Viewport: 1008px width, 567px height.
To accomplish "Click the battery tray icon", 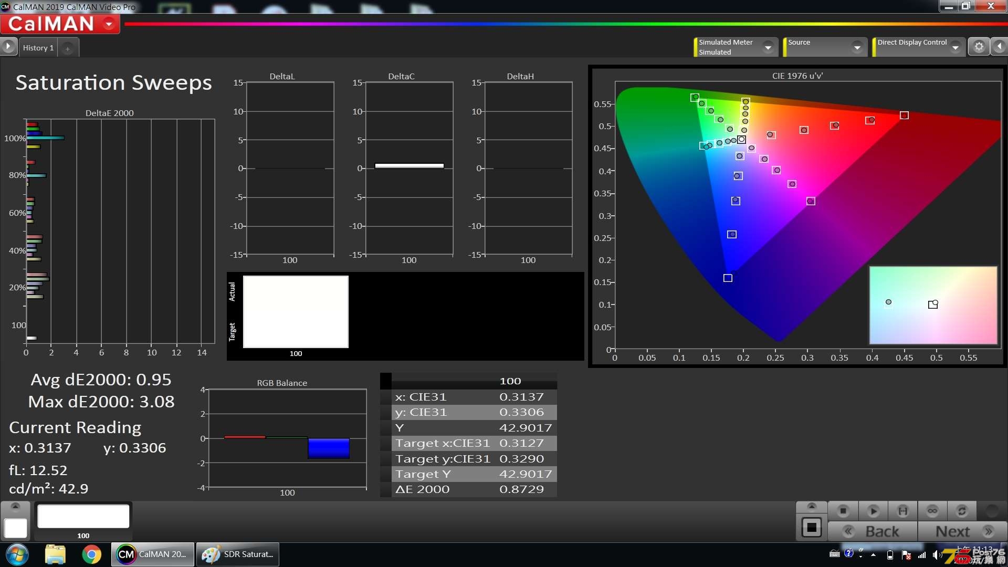I will tap(890, 555).
